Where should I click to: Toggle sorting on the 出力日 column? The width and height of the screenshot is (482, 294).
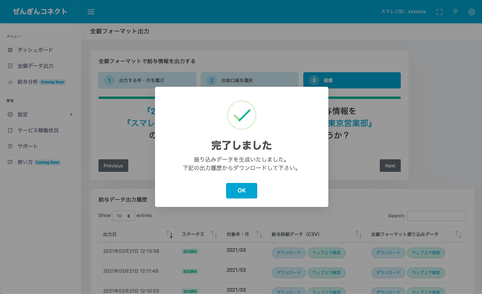(x=169, y=234)
